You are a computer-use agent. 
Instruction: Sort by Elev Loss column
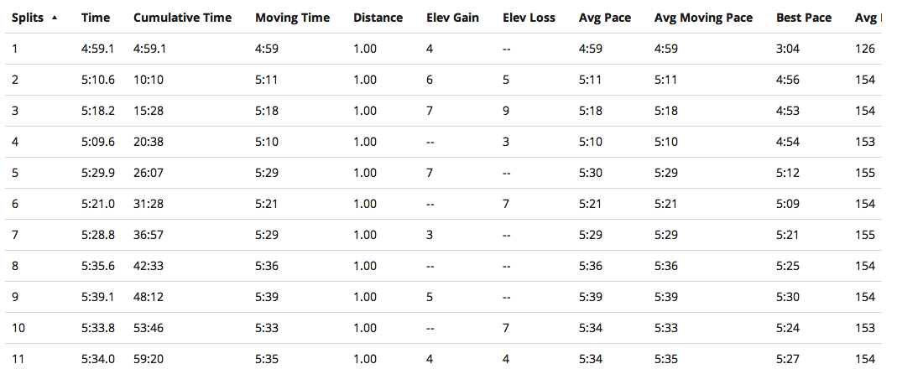(529, 18)
